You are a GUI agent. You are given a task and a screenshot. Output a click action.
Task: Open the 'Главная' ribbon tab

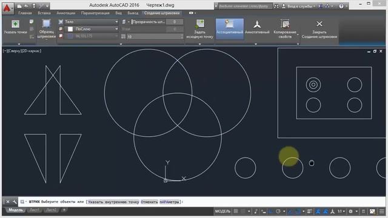coord(25,13)
